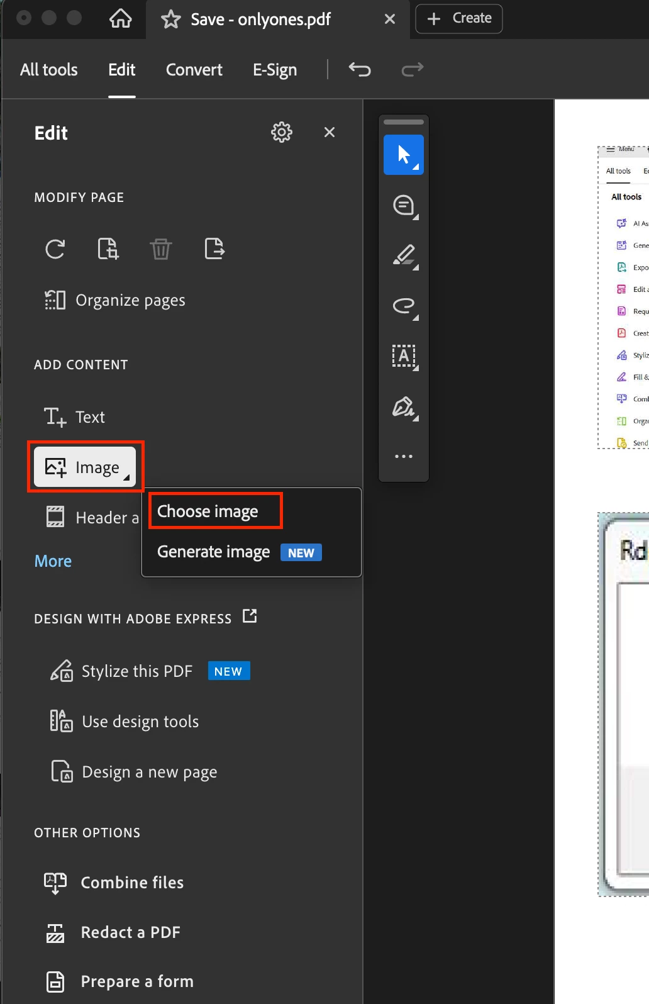Screen dimensions: 649x1004
Task: Star the onlyones.pdf document tab
Action: (x=170, y=20)
